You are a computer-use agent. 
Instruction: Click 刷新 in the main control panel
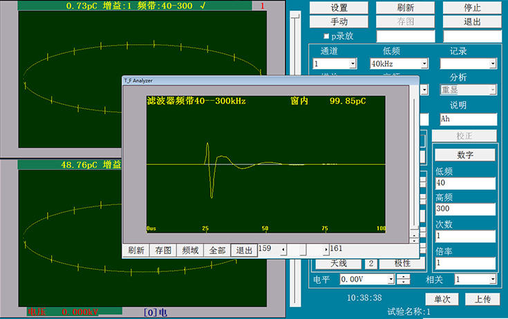pos(406,8)
